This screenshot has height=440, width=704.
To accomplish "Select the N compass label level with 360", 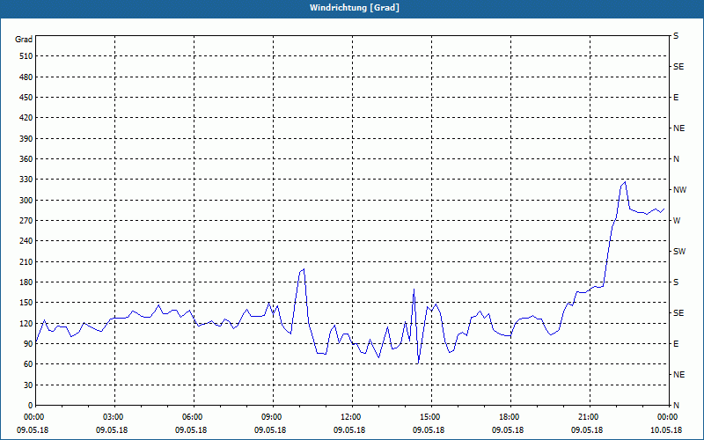I will [x=676, y=159].
